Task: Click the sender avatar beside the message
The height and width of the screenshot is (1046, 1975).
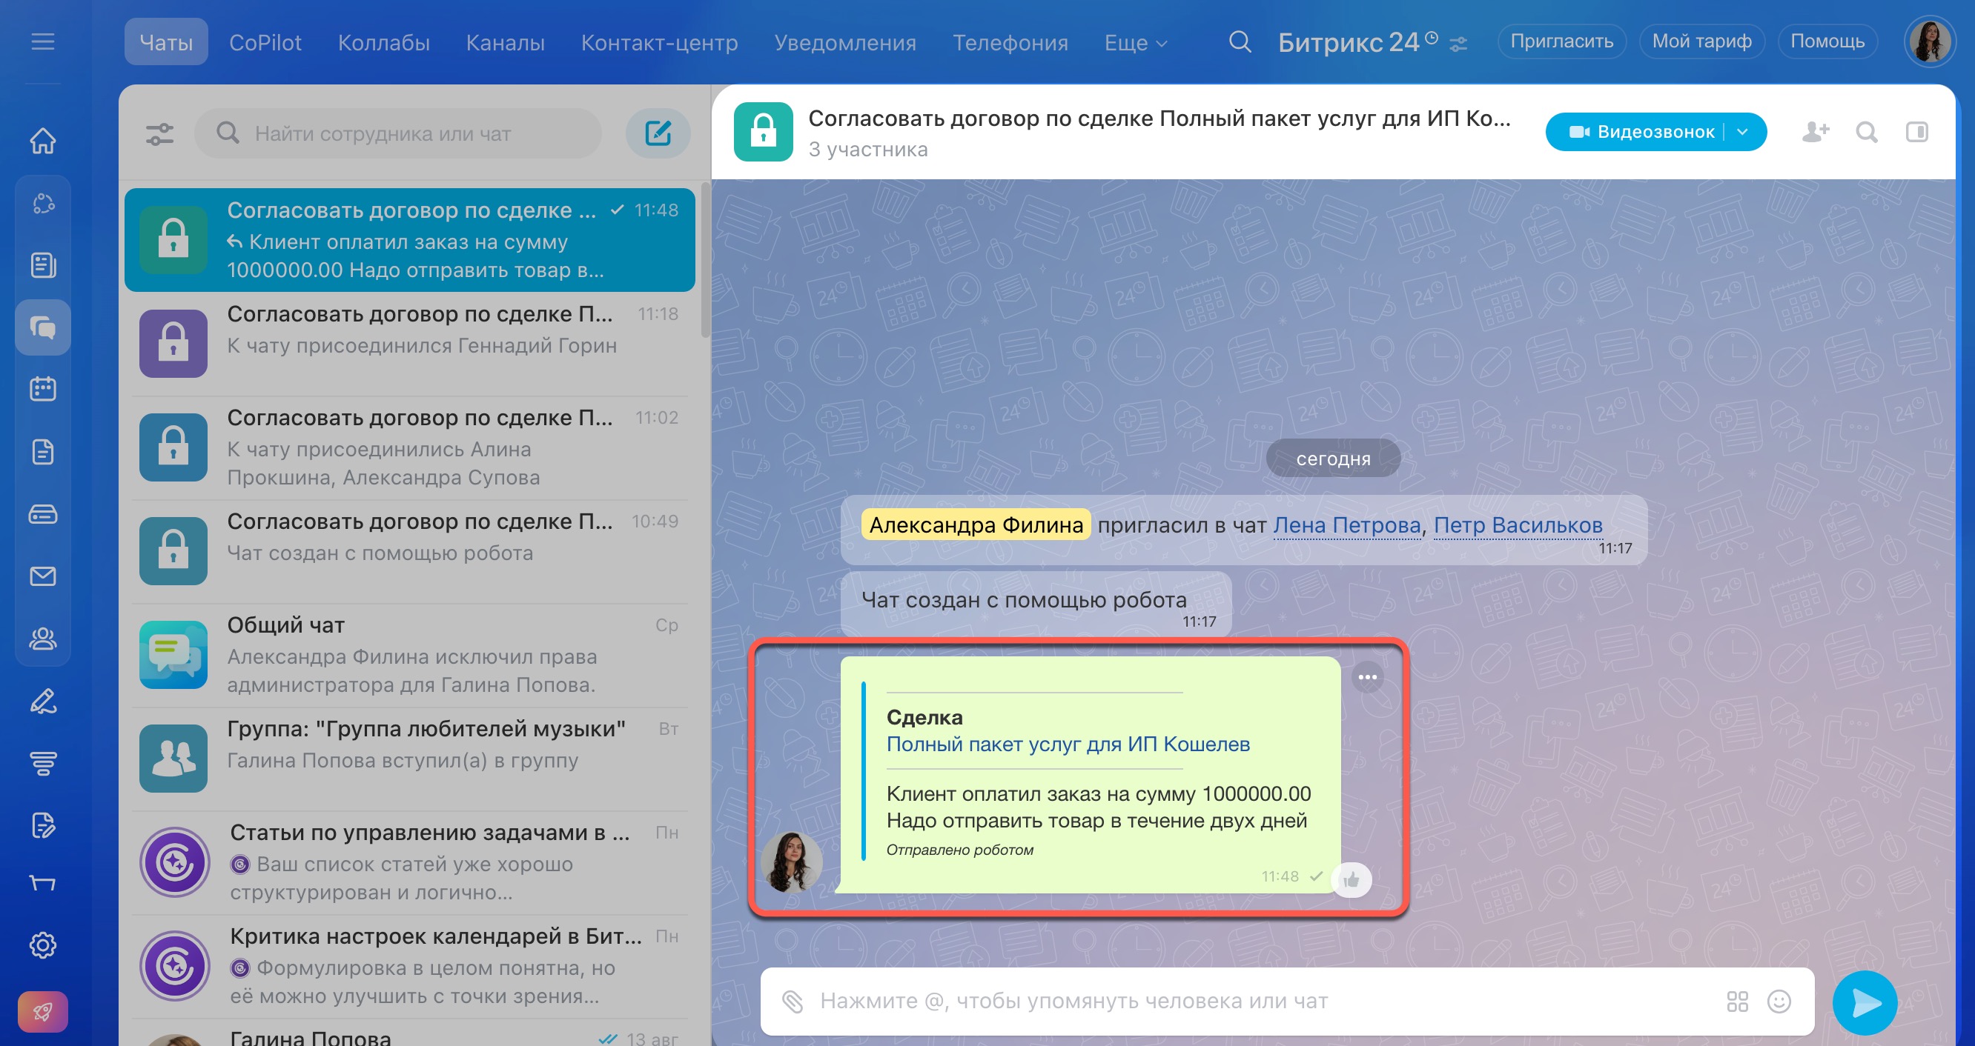Action: tap(791, 862)
